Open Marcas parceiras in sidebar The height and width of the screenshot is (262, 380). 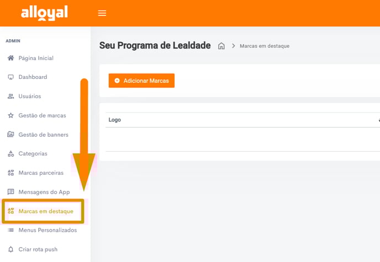(x=41, y=173)
